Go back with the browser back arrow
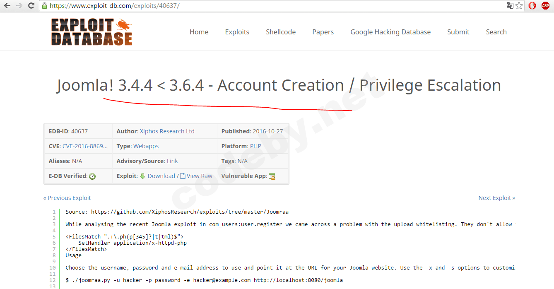This screenshot has height=289, width=554. (7, 6)
